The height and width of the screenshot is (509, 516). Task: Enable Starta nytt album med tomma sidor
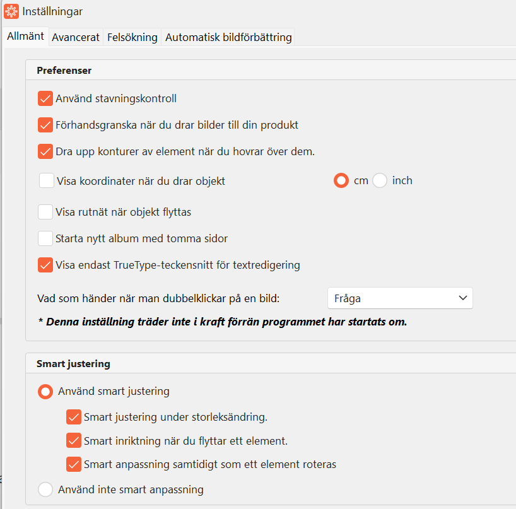click(x=45, y=238)
